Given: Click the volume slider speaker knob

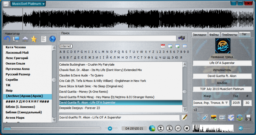Looking at the screenshot, I should point(241,128).
